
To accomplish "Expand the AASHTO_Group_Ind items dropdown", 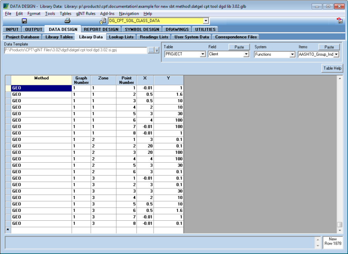I will [x=336, y=55].
